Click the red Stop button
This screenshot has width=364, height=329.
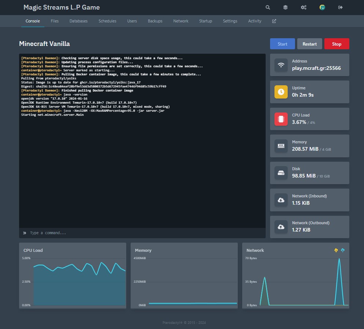[x=336, y=44]
